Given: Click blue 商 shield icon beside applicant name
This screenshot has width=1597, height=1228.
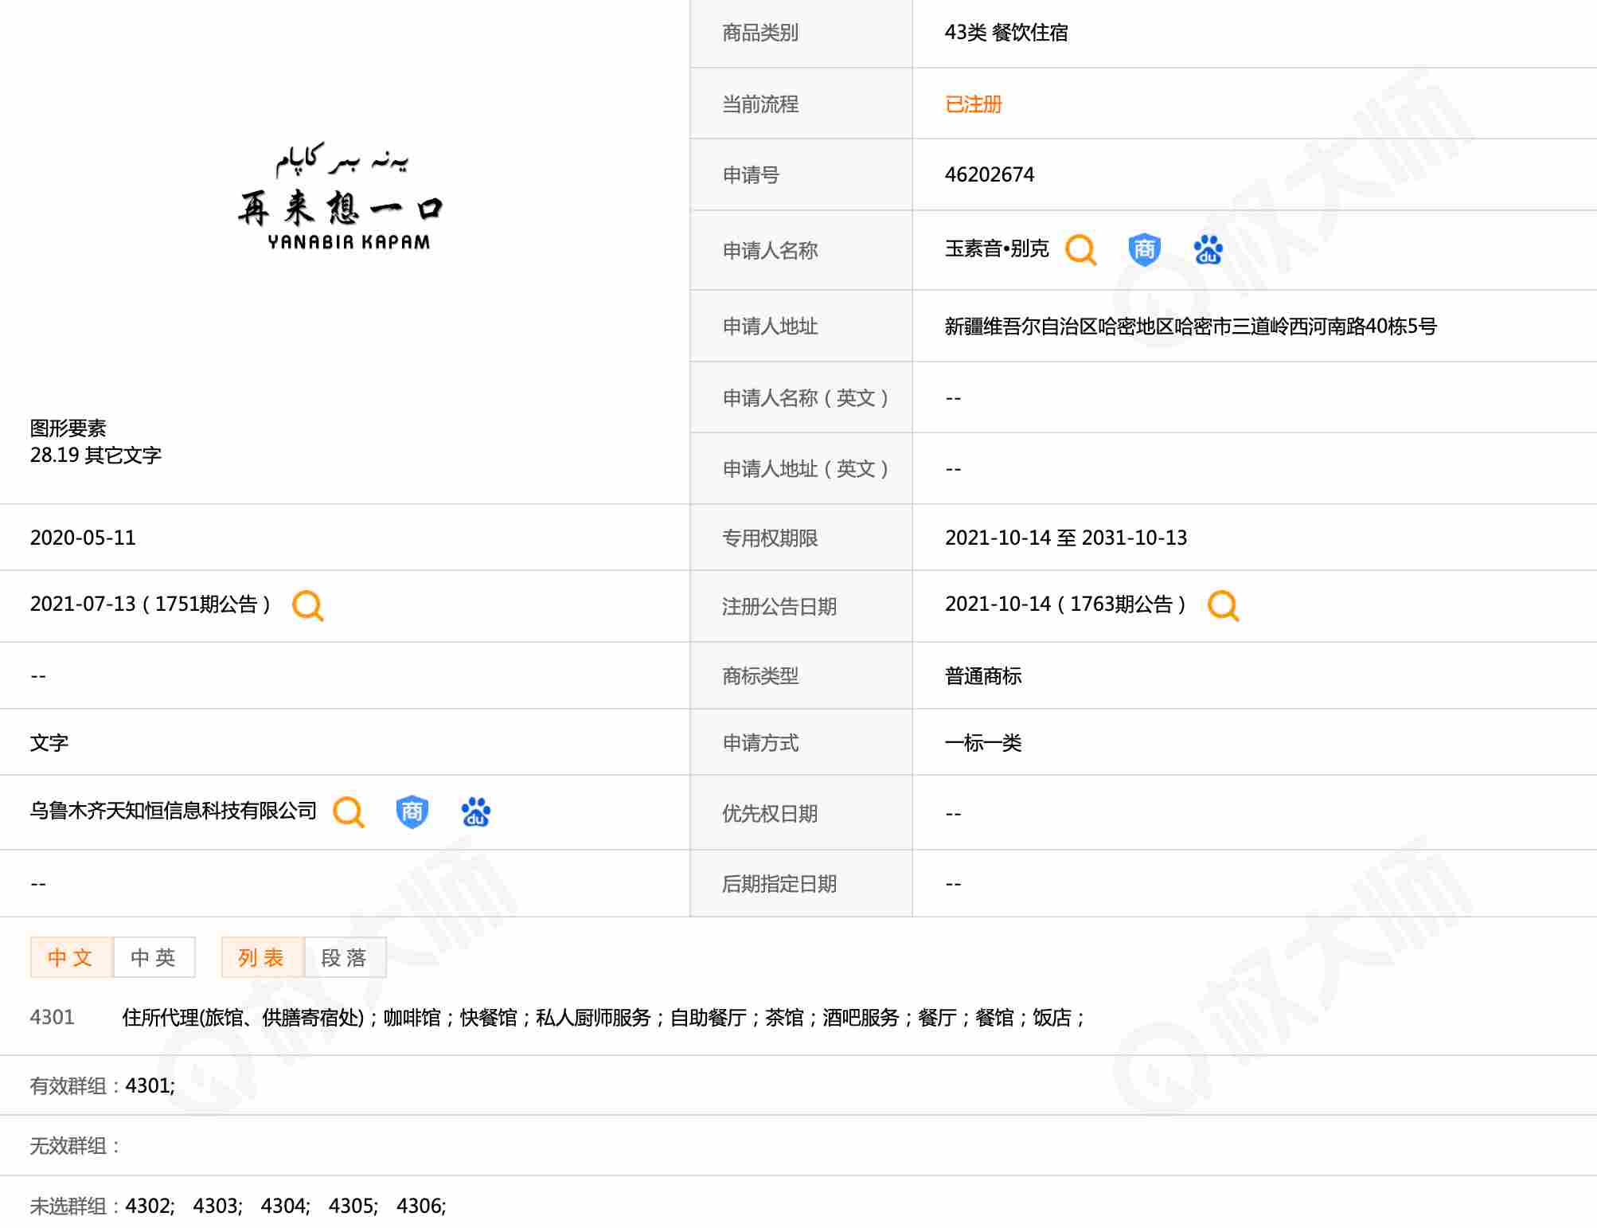Looking at the screenshot, I should [x=1144, y=250].
